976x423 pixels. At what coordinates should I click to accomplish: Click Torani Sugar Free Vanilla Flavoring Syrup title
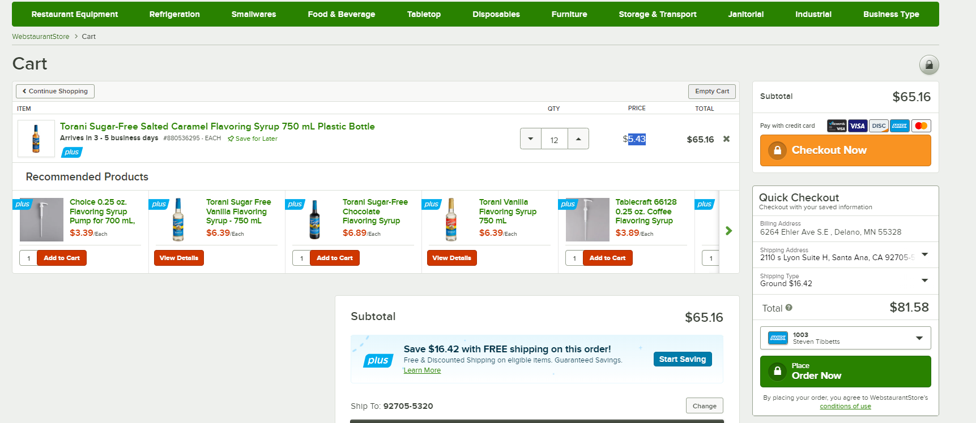[x=238, y=212]
